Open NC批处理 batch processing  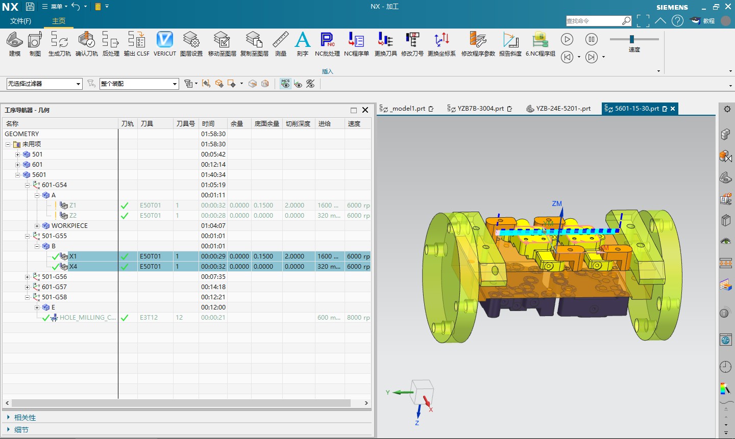[x=327, y=43]
